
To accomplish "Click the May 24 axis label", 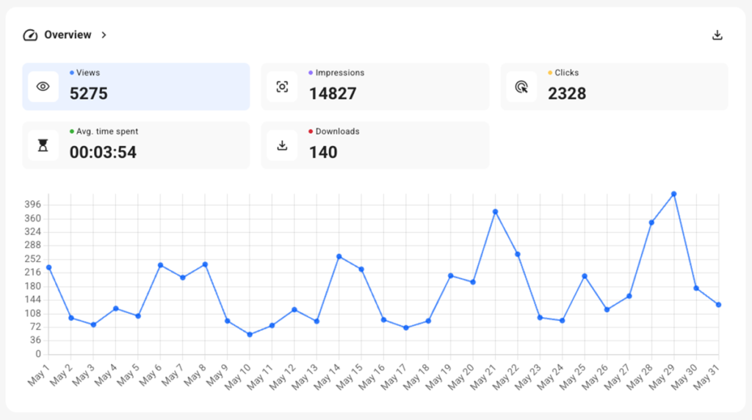I will coord(551,376).
